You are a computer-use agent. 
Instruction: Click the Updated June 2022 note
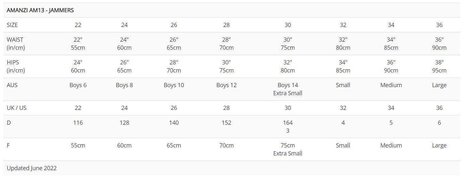[32, 168]
